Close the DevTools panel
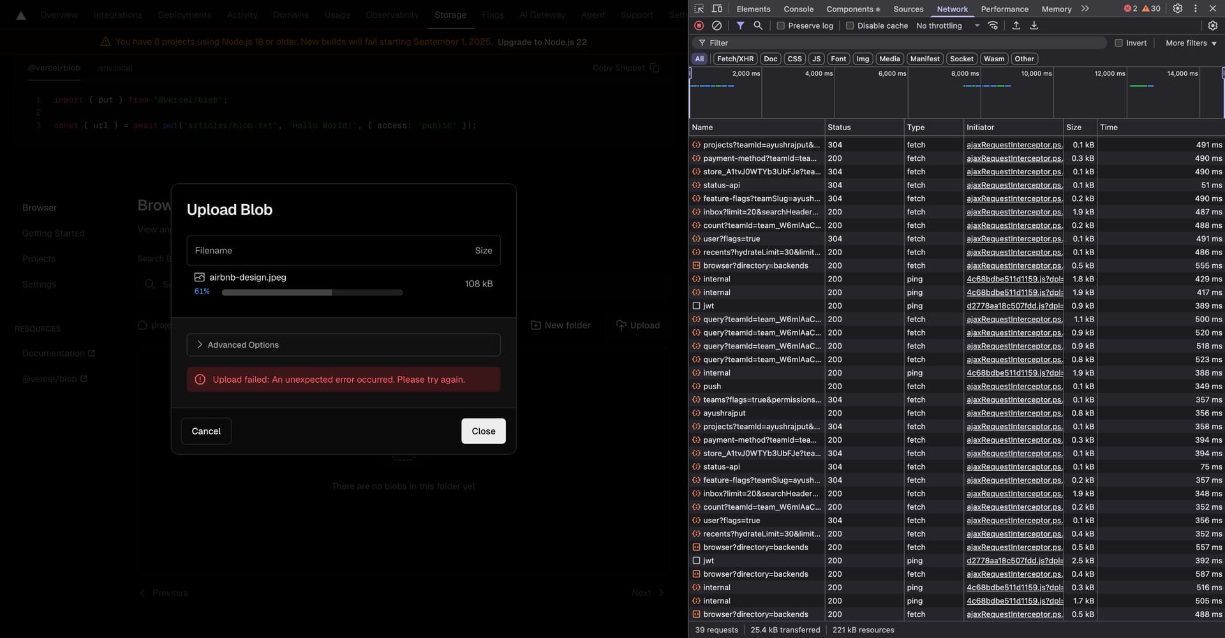The height and width of the screenshot is (638, 1225). [x=1213, y=8]
